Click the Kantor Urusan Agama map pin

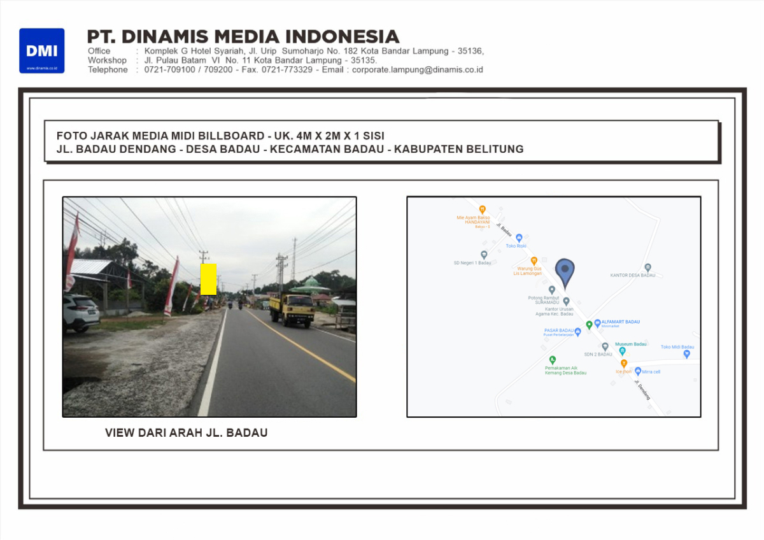coord(566,301)
